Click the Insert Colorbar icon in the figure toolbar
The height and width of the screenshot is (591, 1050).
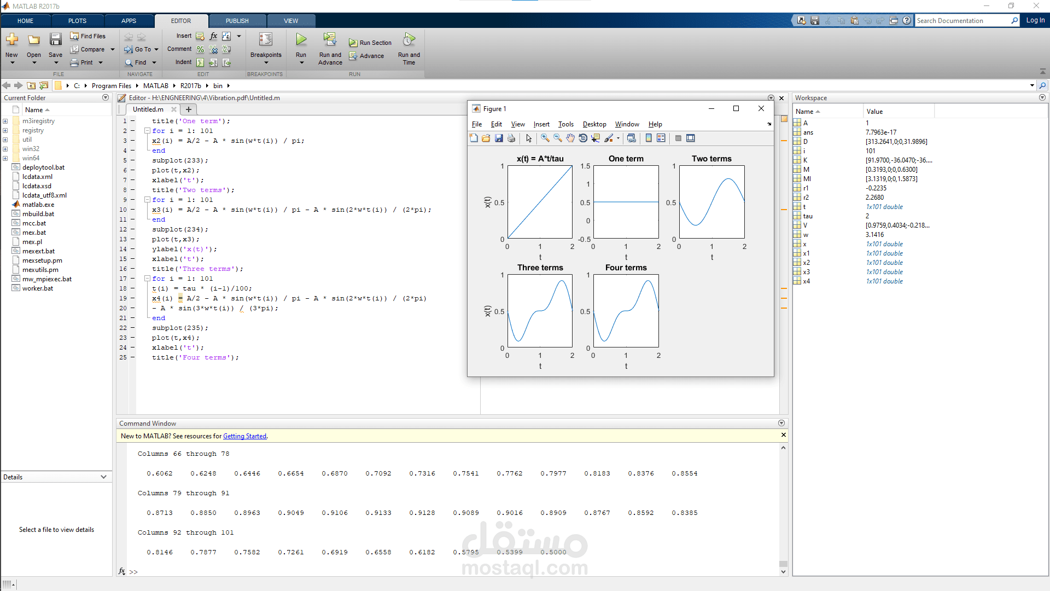(x=649, y=138)
